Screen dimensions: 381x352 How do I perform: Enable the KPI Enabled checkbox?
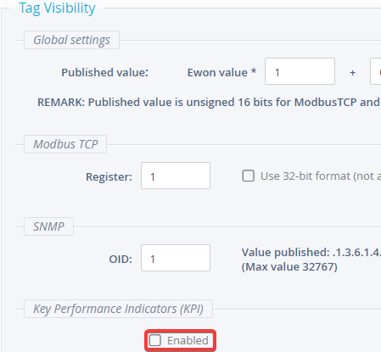coord(155,340)
